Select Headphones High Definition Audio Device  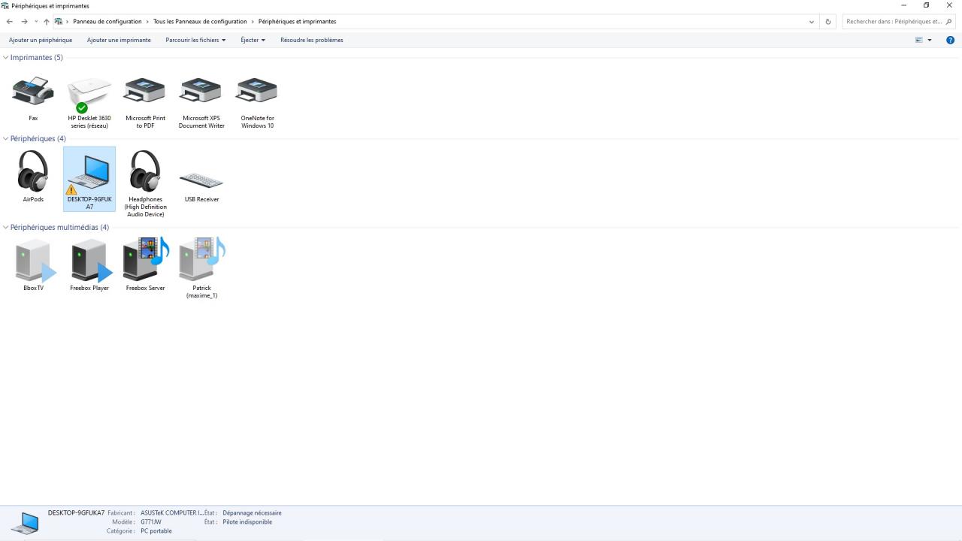145,172
